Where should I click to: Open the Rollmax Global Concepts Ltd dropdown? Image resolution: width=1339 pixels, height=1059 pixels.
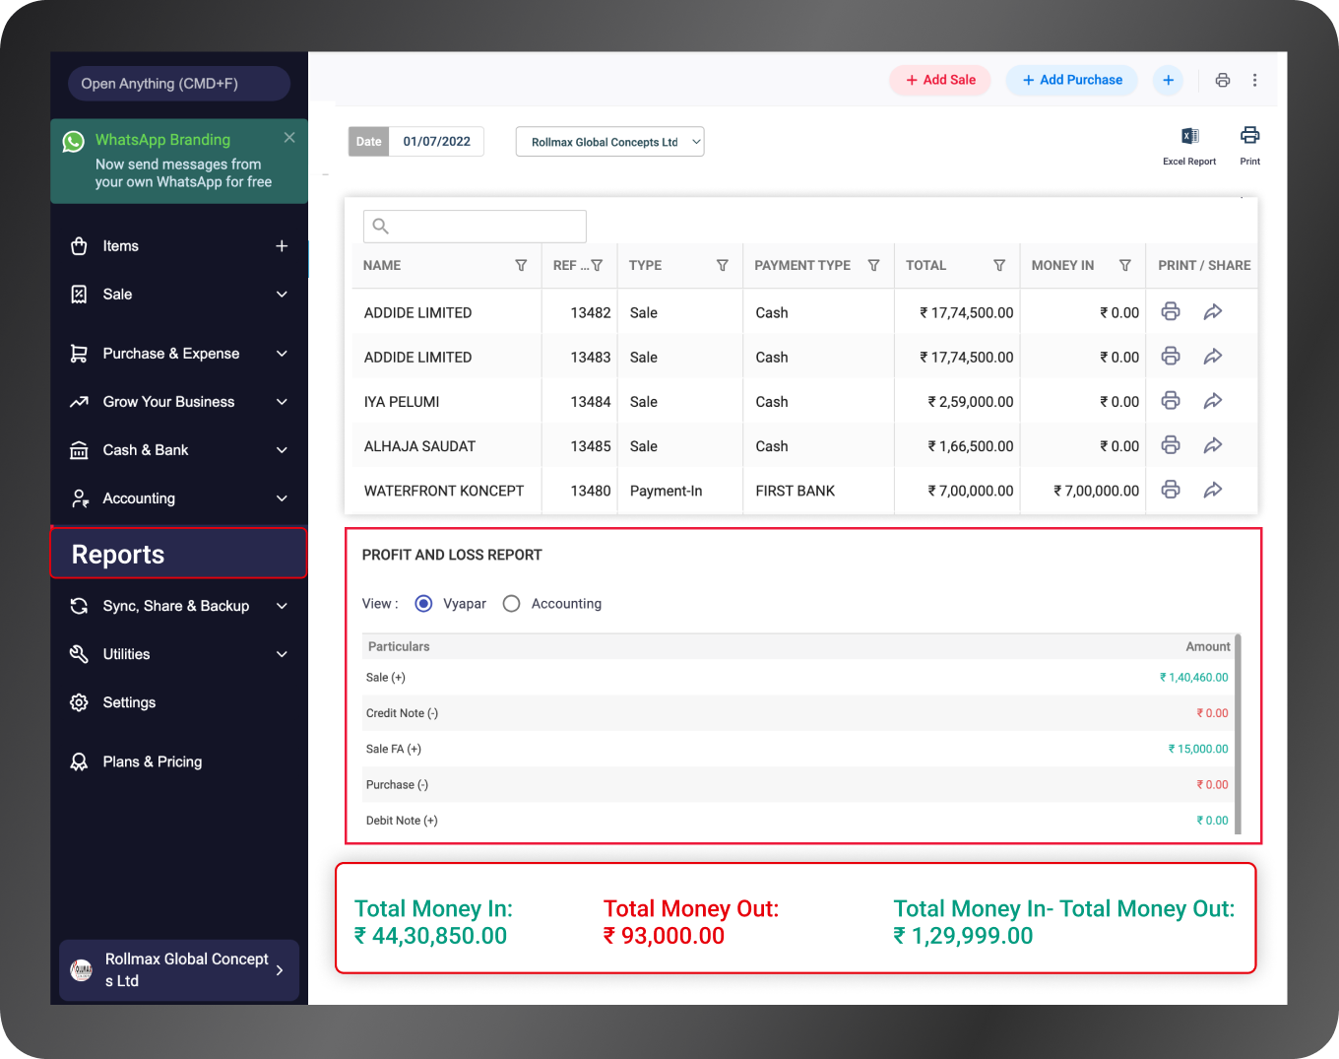click(x=609, y=142)
